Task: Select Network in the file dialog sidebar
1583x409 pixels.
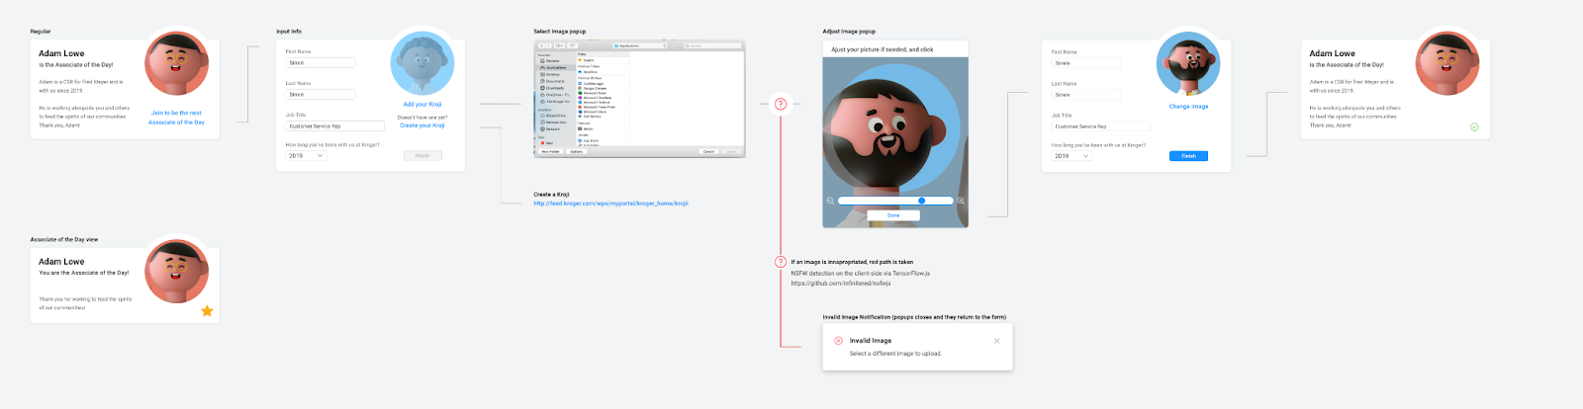Action: [550, 128]
